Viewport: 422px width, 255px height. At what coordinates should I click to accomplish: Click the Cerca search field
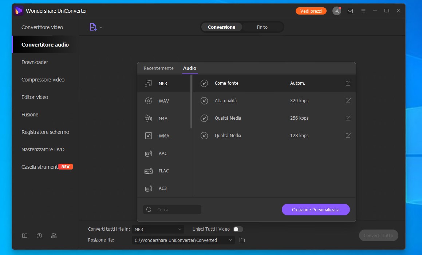(x=172, y=210)
